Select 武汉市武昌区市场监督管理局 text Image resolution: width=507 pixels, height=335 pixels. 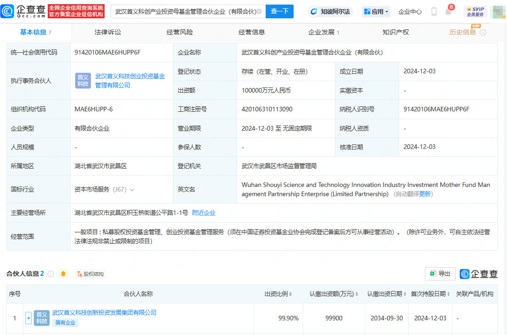(x=279, y=166)
